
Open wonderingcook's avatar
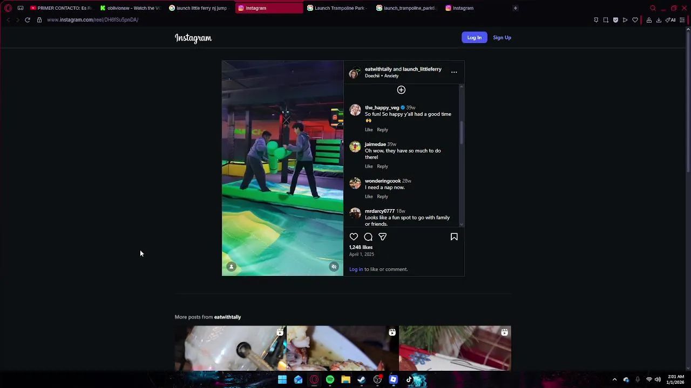[355, 183]
